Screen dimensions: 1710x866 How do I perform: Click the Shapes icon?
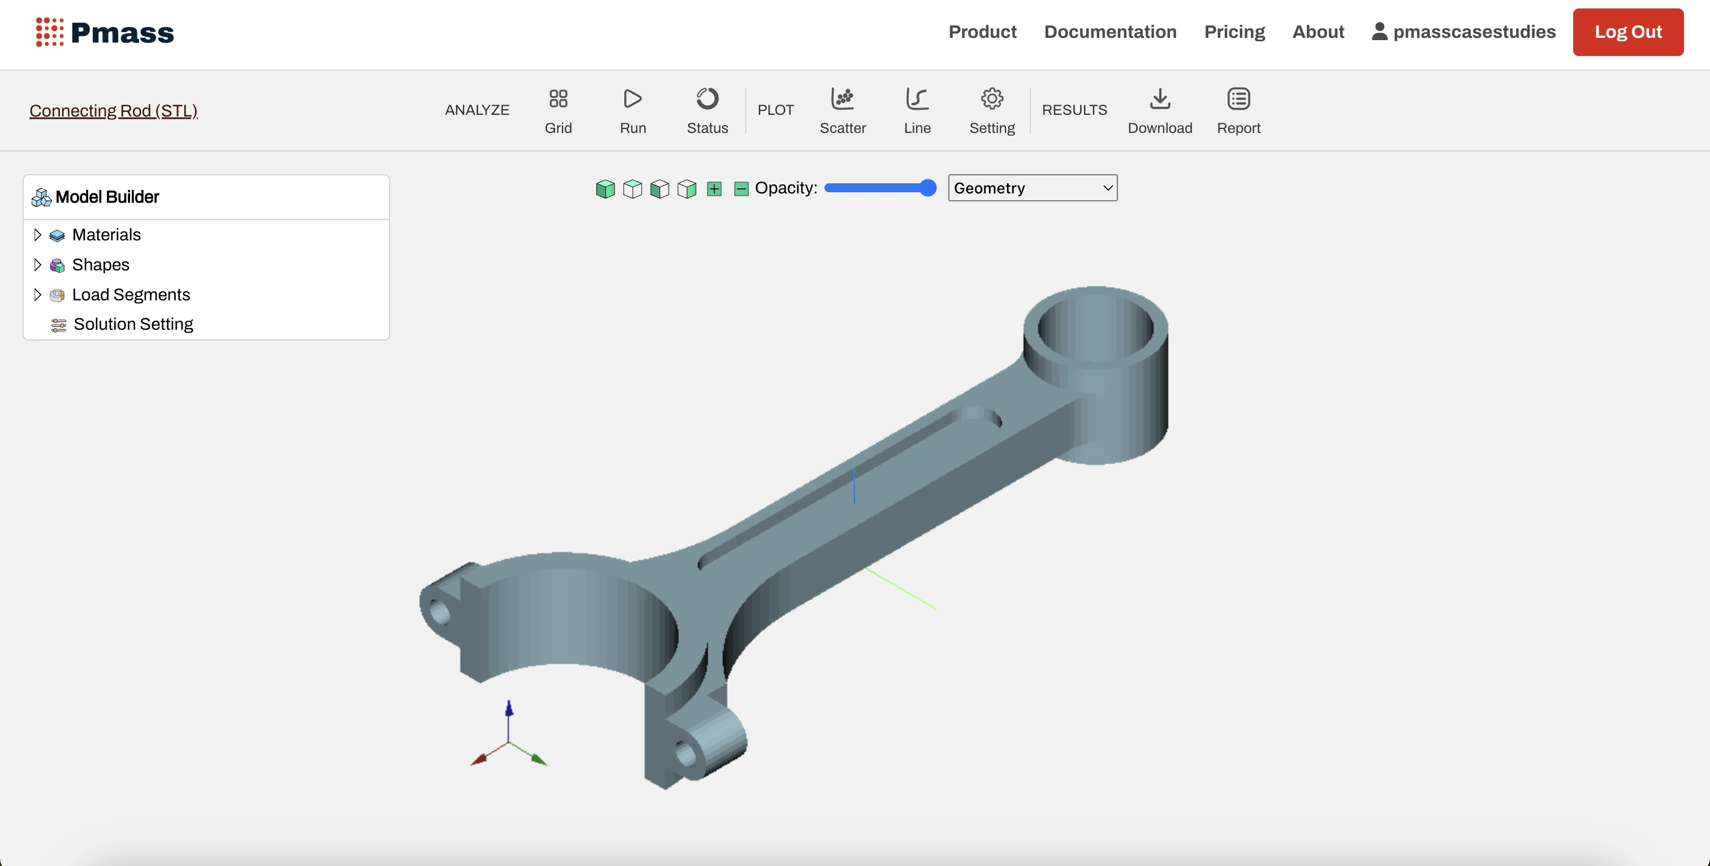57,265
